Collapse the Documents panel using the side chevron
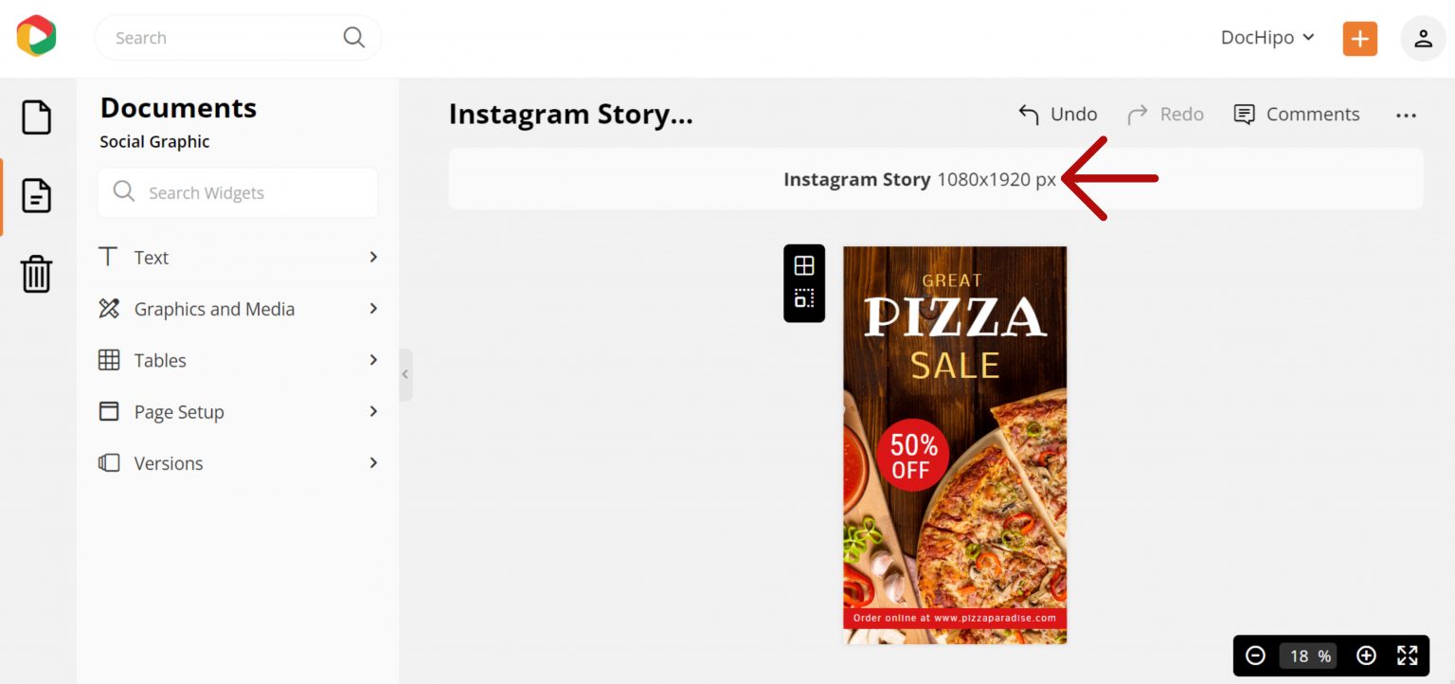 click(x=405, y=374)
